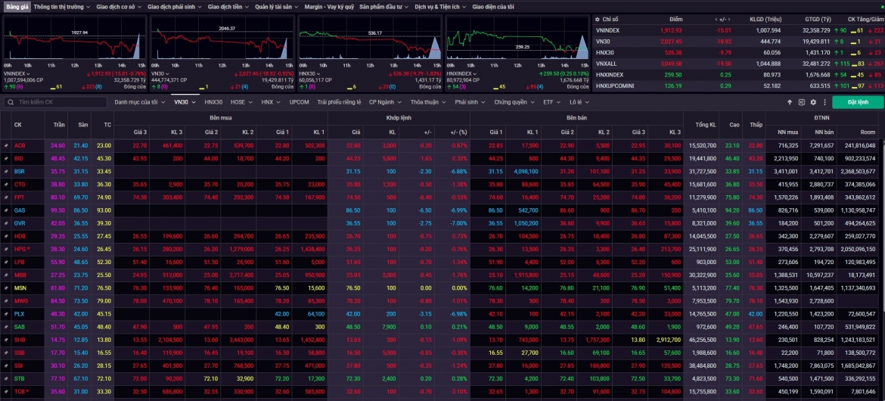Click the up-arrow icon in the table toolbar
The height and width of the screenshot is (401, 885).
click(790, 102)
